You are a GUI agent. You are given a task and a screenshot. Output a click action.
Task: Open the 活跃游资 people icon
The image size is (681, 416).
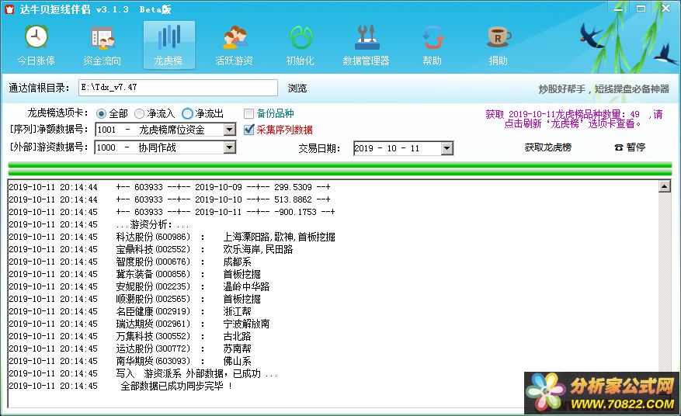tap(235, 37)
